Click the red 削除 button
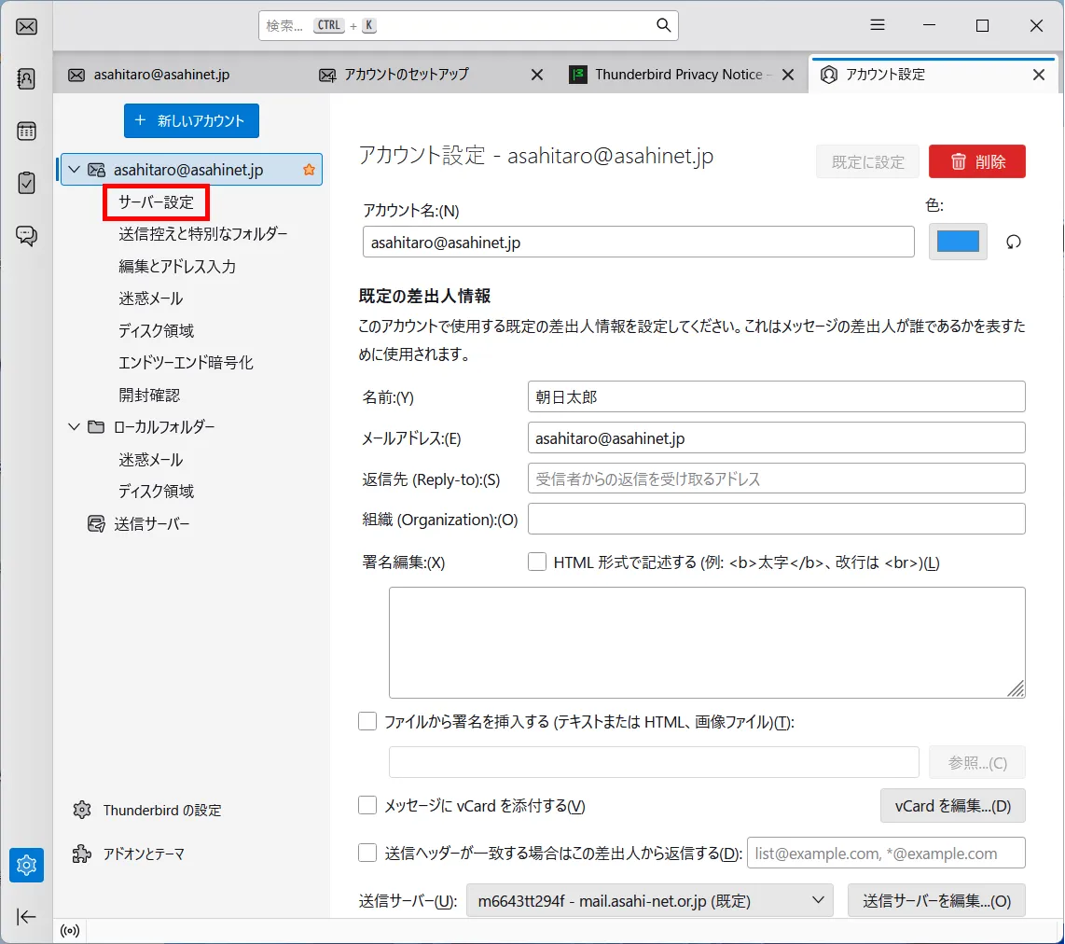This screenshot has height=944, width=1065. (x=976, y=160)
